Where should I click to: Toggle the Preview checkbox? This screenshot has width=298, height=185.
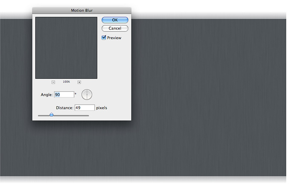click(104, 38)
